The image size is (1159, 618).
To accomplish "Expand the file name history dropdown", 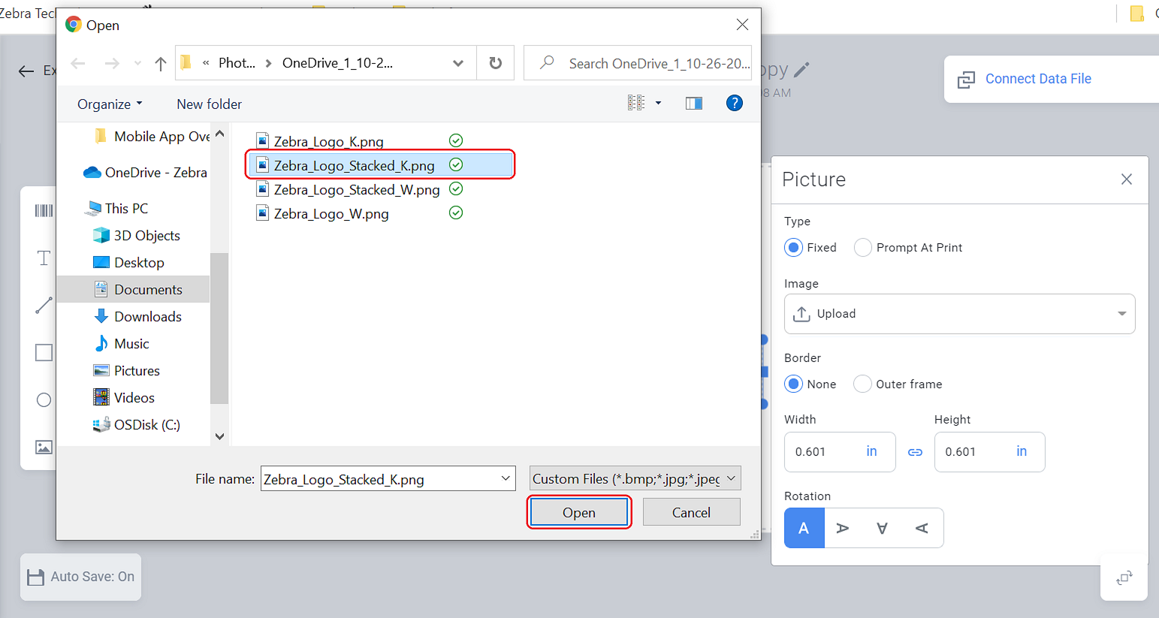I will click(x=506, y=478).
